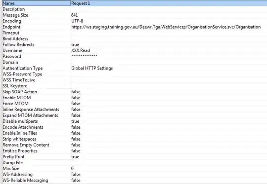Select the SSL Keystore label
The image size is (267, 184).
[x=15, y=86]
